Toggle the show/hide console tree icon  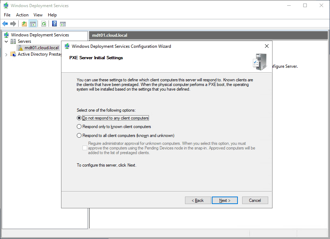(x=33, y=24)
